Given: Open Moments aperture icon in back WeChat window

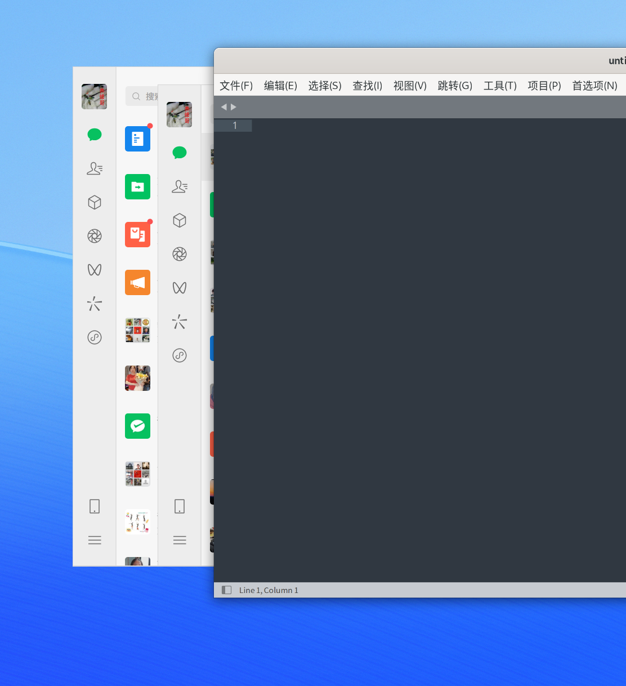Looking at the screenshot, I should tap(95, 236).
